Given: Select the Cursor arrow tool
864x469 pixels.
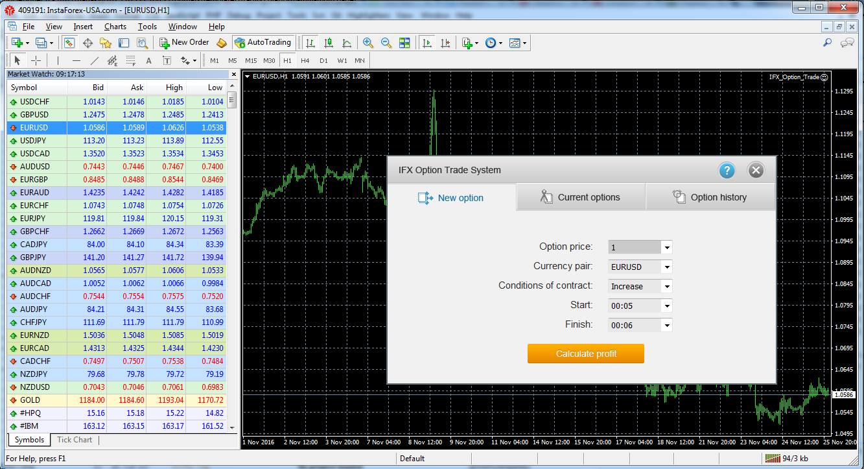Looking at the screenshot, I should 18,60.
